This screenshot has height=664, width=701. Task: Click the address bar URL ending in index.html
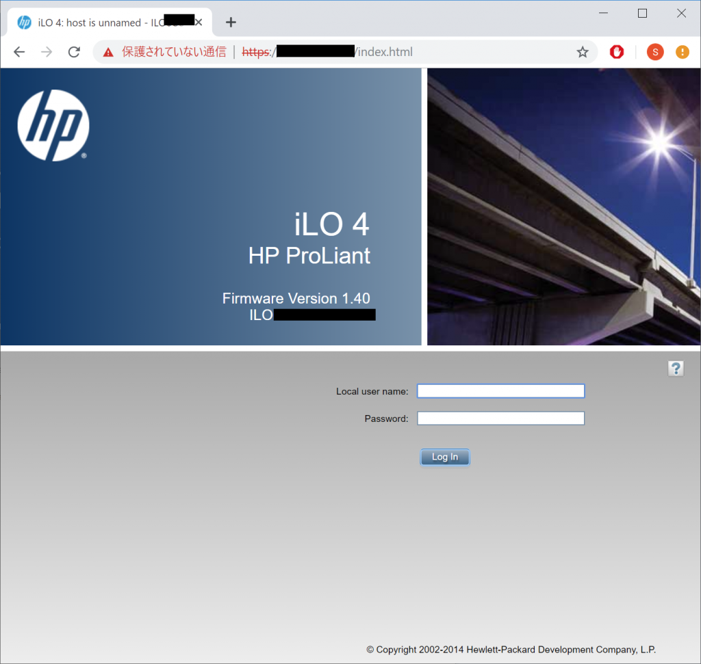(x=327, y=52)
